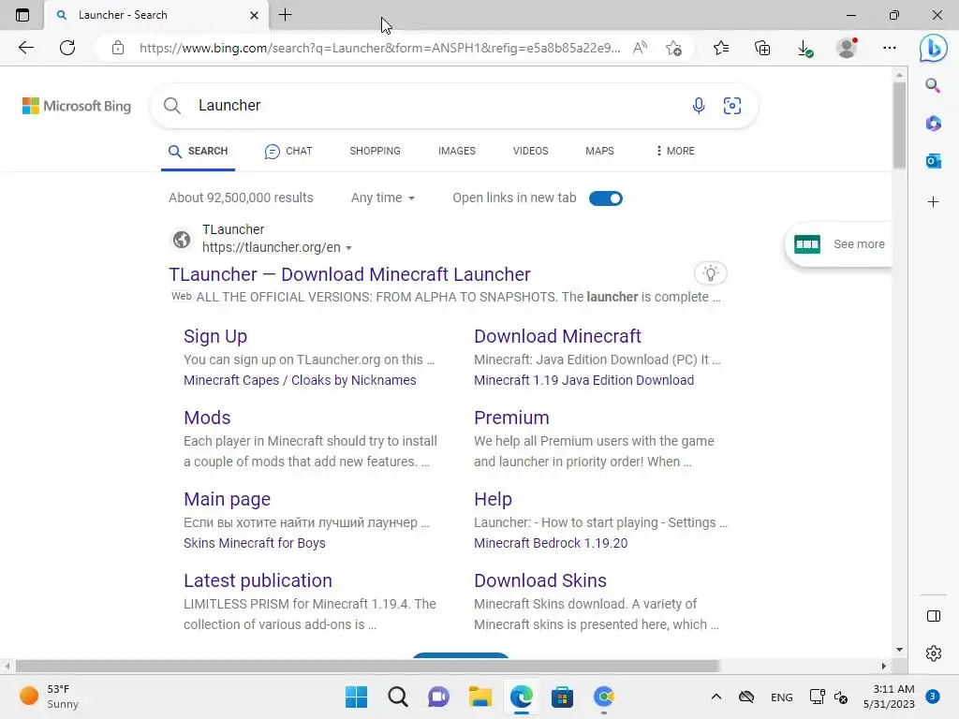Expand the Any time filter dropdown
The height and width of the screenshot is (719, 959).
click(x=383, y=198)
